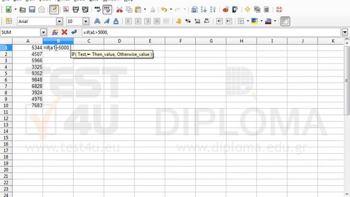Toggle AutoSpellcheck

click(x=107, y=10)
